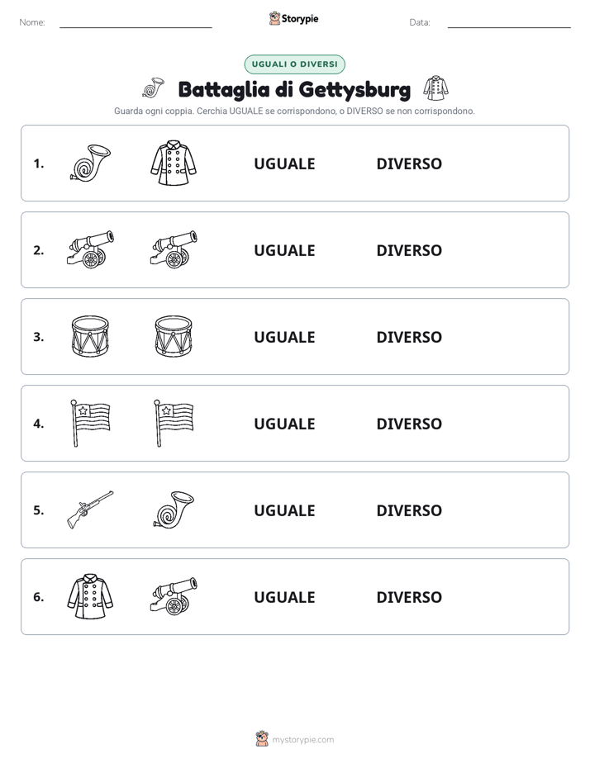
Task: Click the coat icon in row 6
Action: (x=90, y=596)
